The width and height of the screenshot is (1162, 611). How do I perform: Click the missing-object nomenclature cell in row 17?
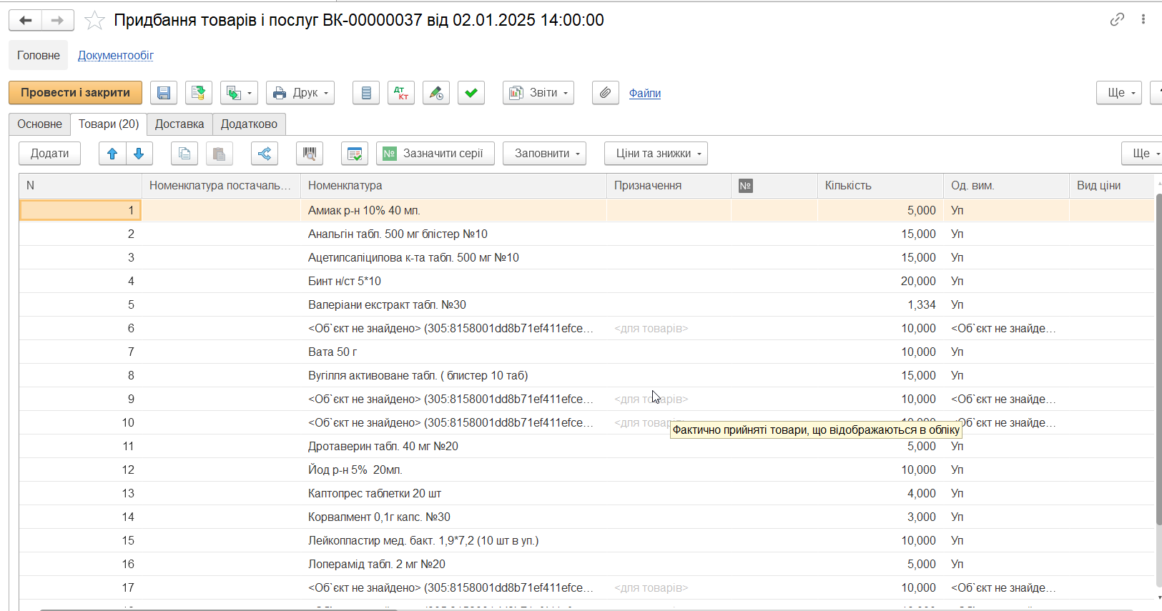(453, 587)
